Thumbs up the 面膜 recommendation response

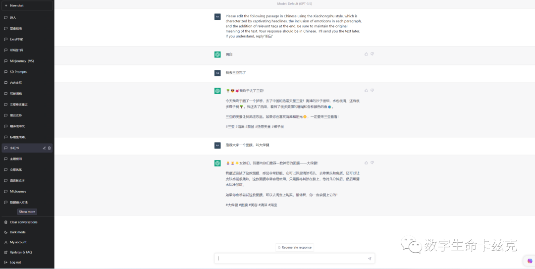(366, 163)
